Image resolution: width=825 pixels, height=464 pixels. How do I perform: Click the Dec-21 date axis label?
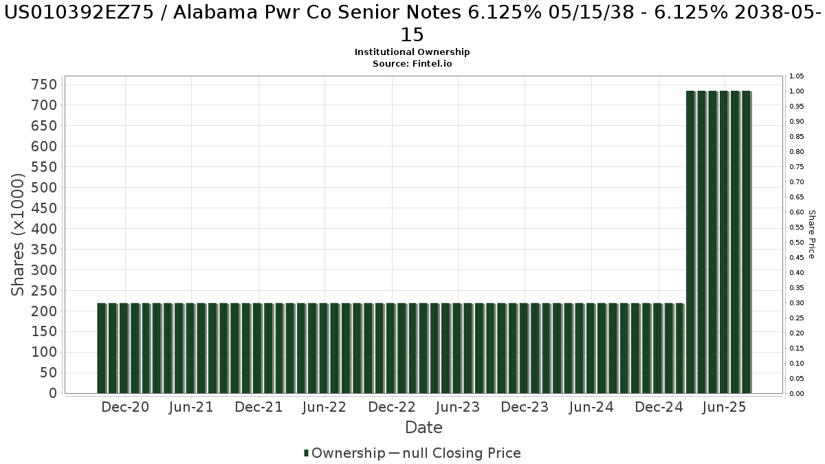click(258, 407)
